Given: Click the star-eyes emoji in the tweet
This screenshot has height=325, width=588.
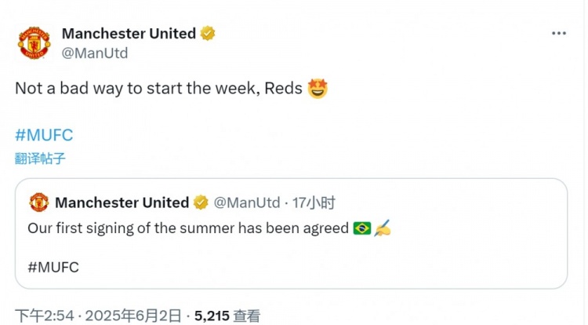Looking at the screenshot, I should [x=318, y=89].
